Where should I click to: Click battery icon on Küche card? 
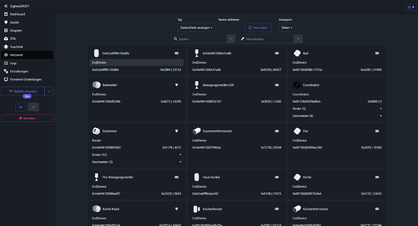(x=377, y=177)
